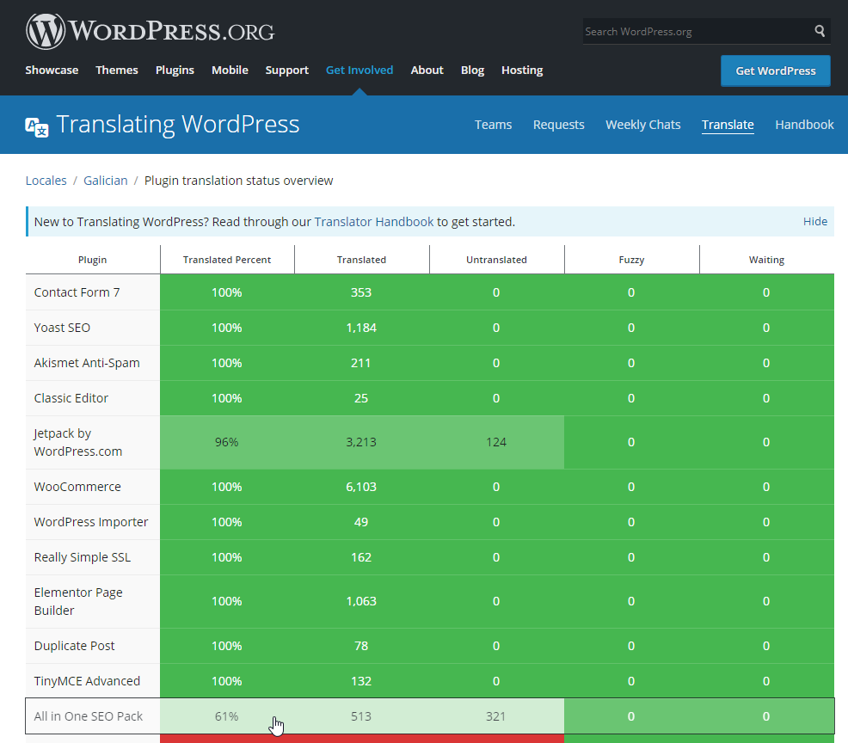Click the Get WordPress button
Viewport: 848px width, 743px height.
click(x=776, y=71)
